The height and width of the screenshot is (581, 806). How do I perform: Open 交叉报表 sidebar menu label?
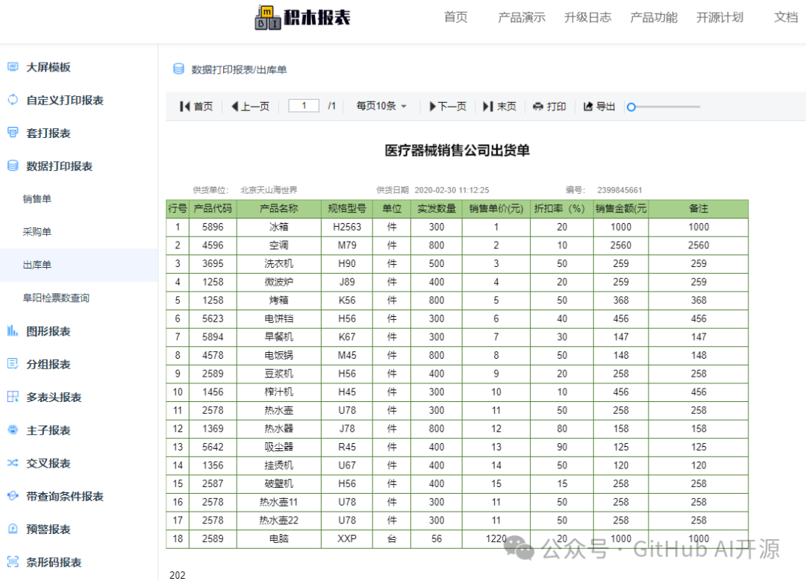tap(49, 463)
